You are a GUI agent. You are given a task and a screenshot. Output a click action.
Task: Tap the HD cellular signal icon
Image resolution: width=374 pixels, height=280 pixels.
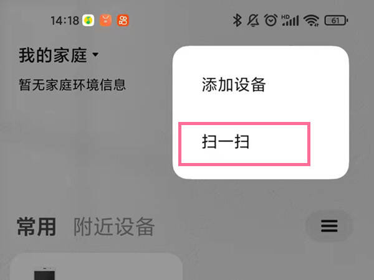click(290, 21)
